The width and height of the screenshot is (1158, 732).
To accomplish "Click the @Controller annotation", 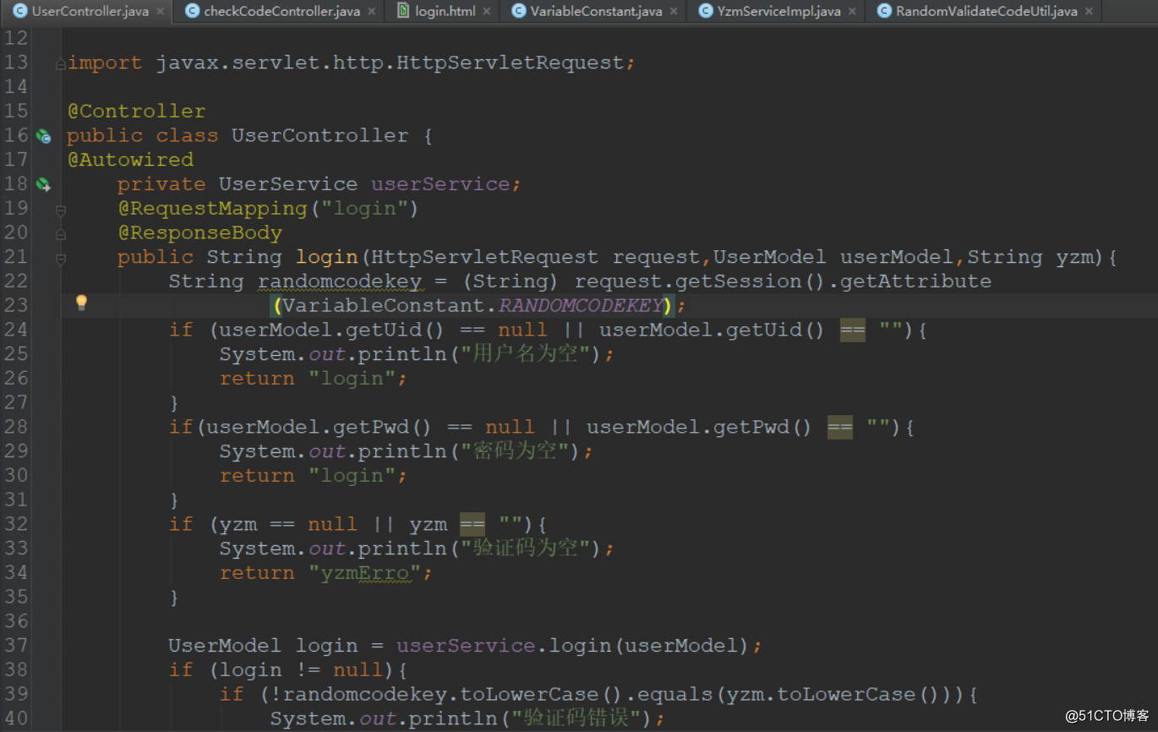I will [x=136, y=111].
